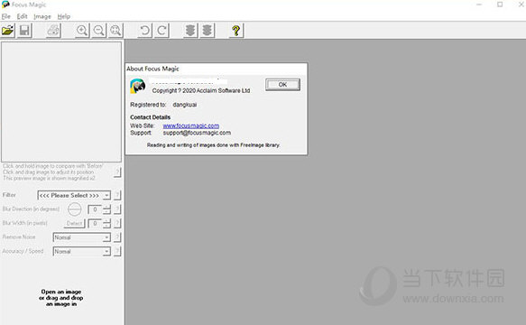Click the first stacked-layers toolbar icon
The height and width of the screenshot is (325, 526).
[x=190, y=31]
